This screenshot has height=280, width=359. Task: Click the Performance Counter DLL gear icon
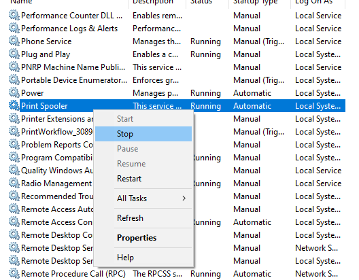coord(14,16)
